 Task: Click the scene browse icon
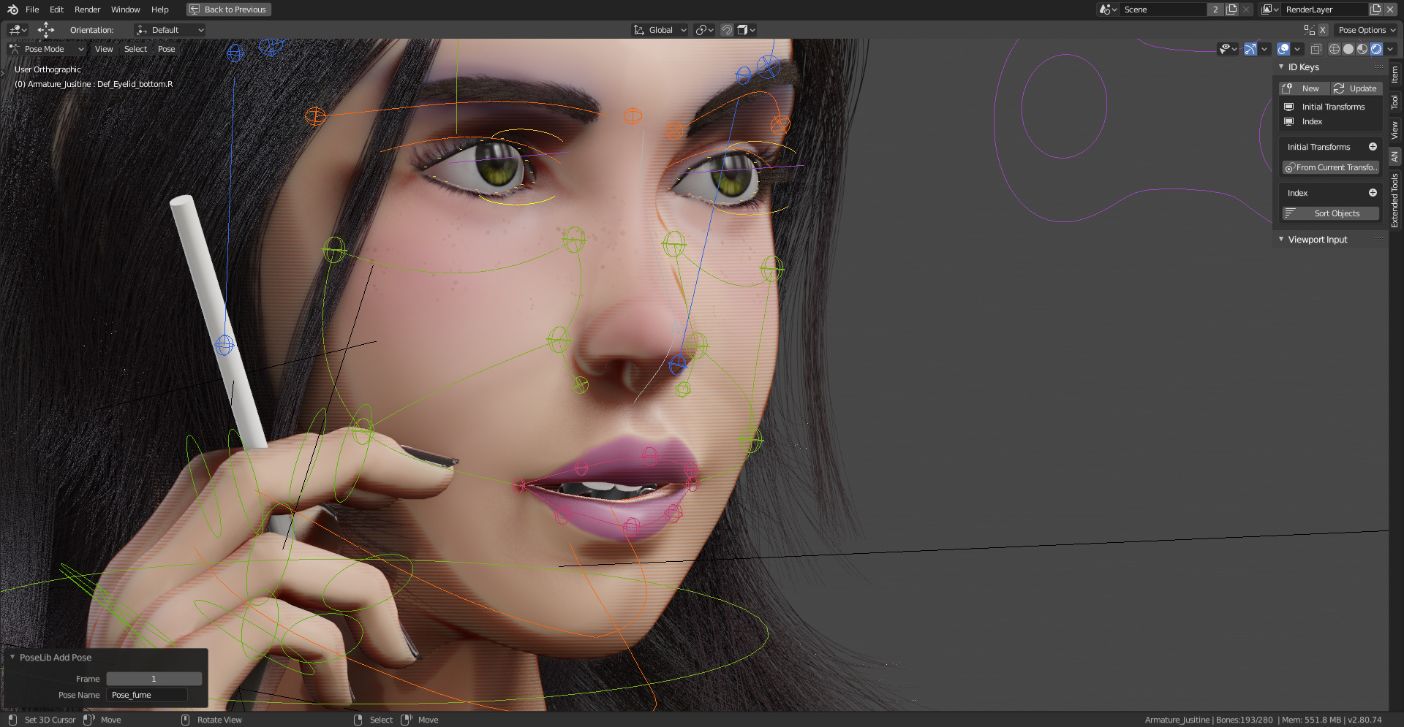pyautogui.click(x=1108, y=9)
